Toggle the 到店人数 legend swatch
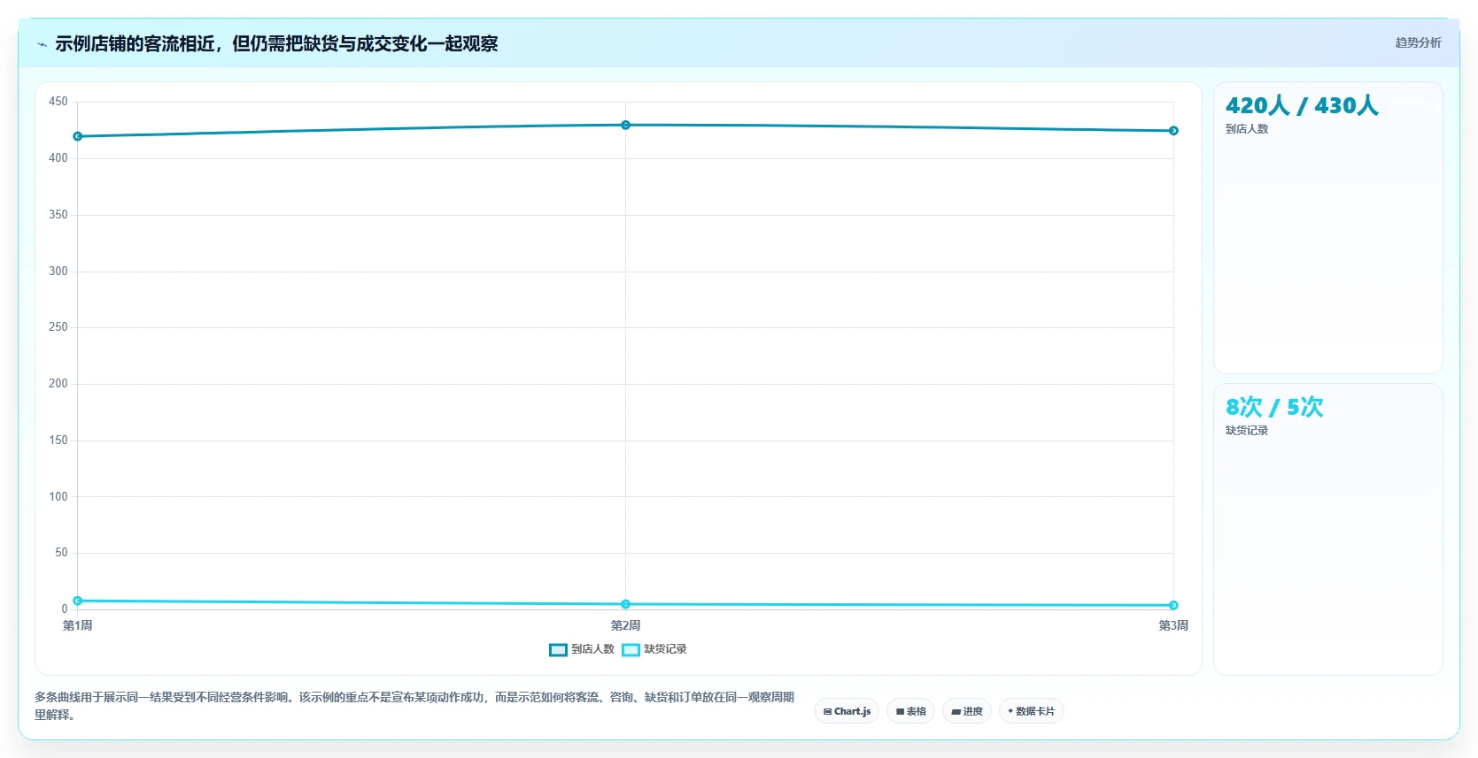 pyautogui.click(x=558, y=650)
